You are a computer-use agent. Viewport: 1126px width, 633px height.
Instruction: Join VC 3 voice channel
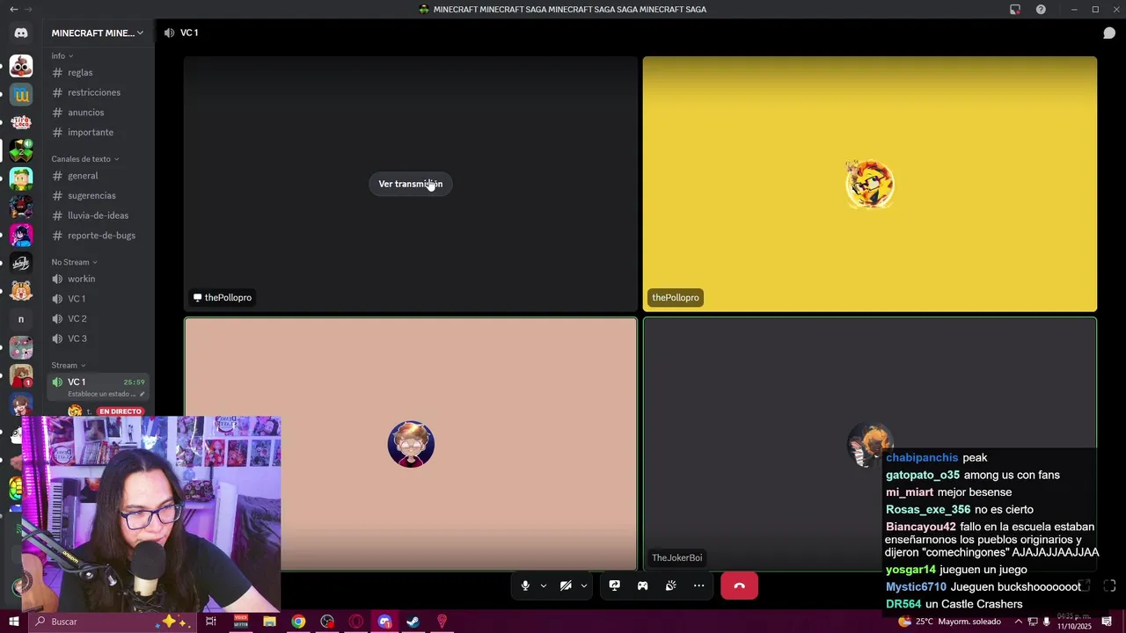[x=99, y=338]
